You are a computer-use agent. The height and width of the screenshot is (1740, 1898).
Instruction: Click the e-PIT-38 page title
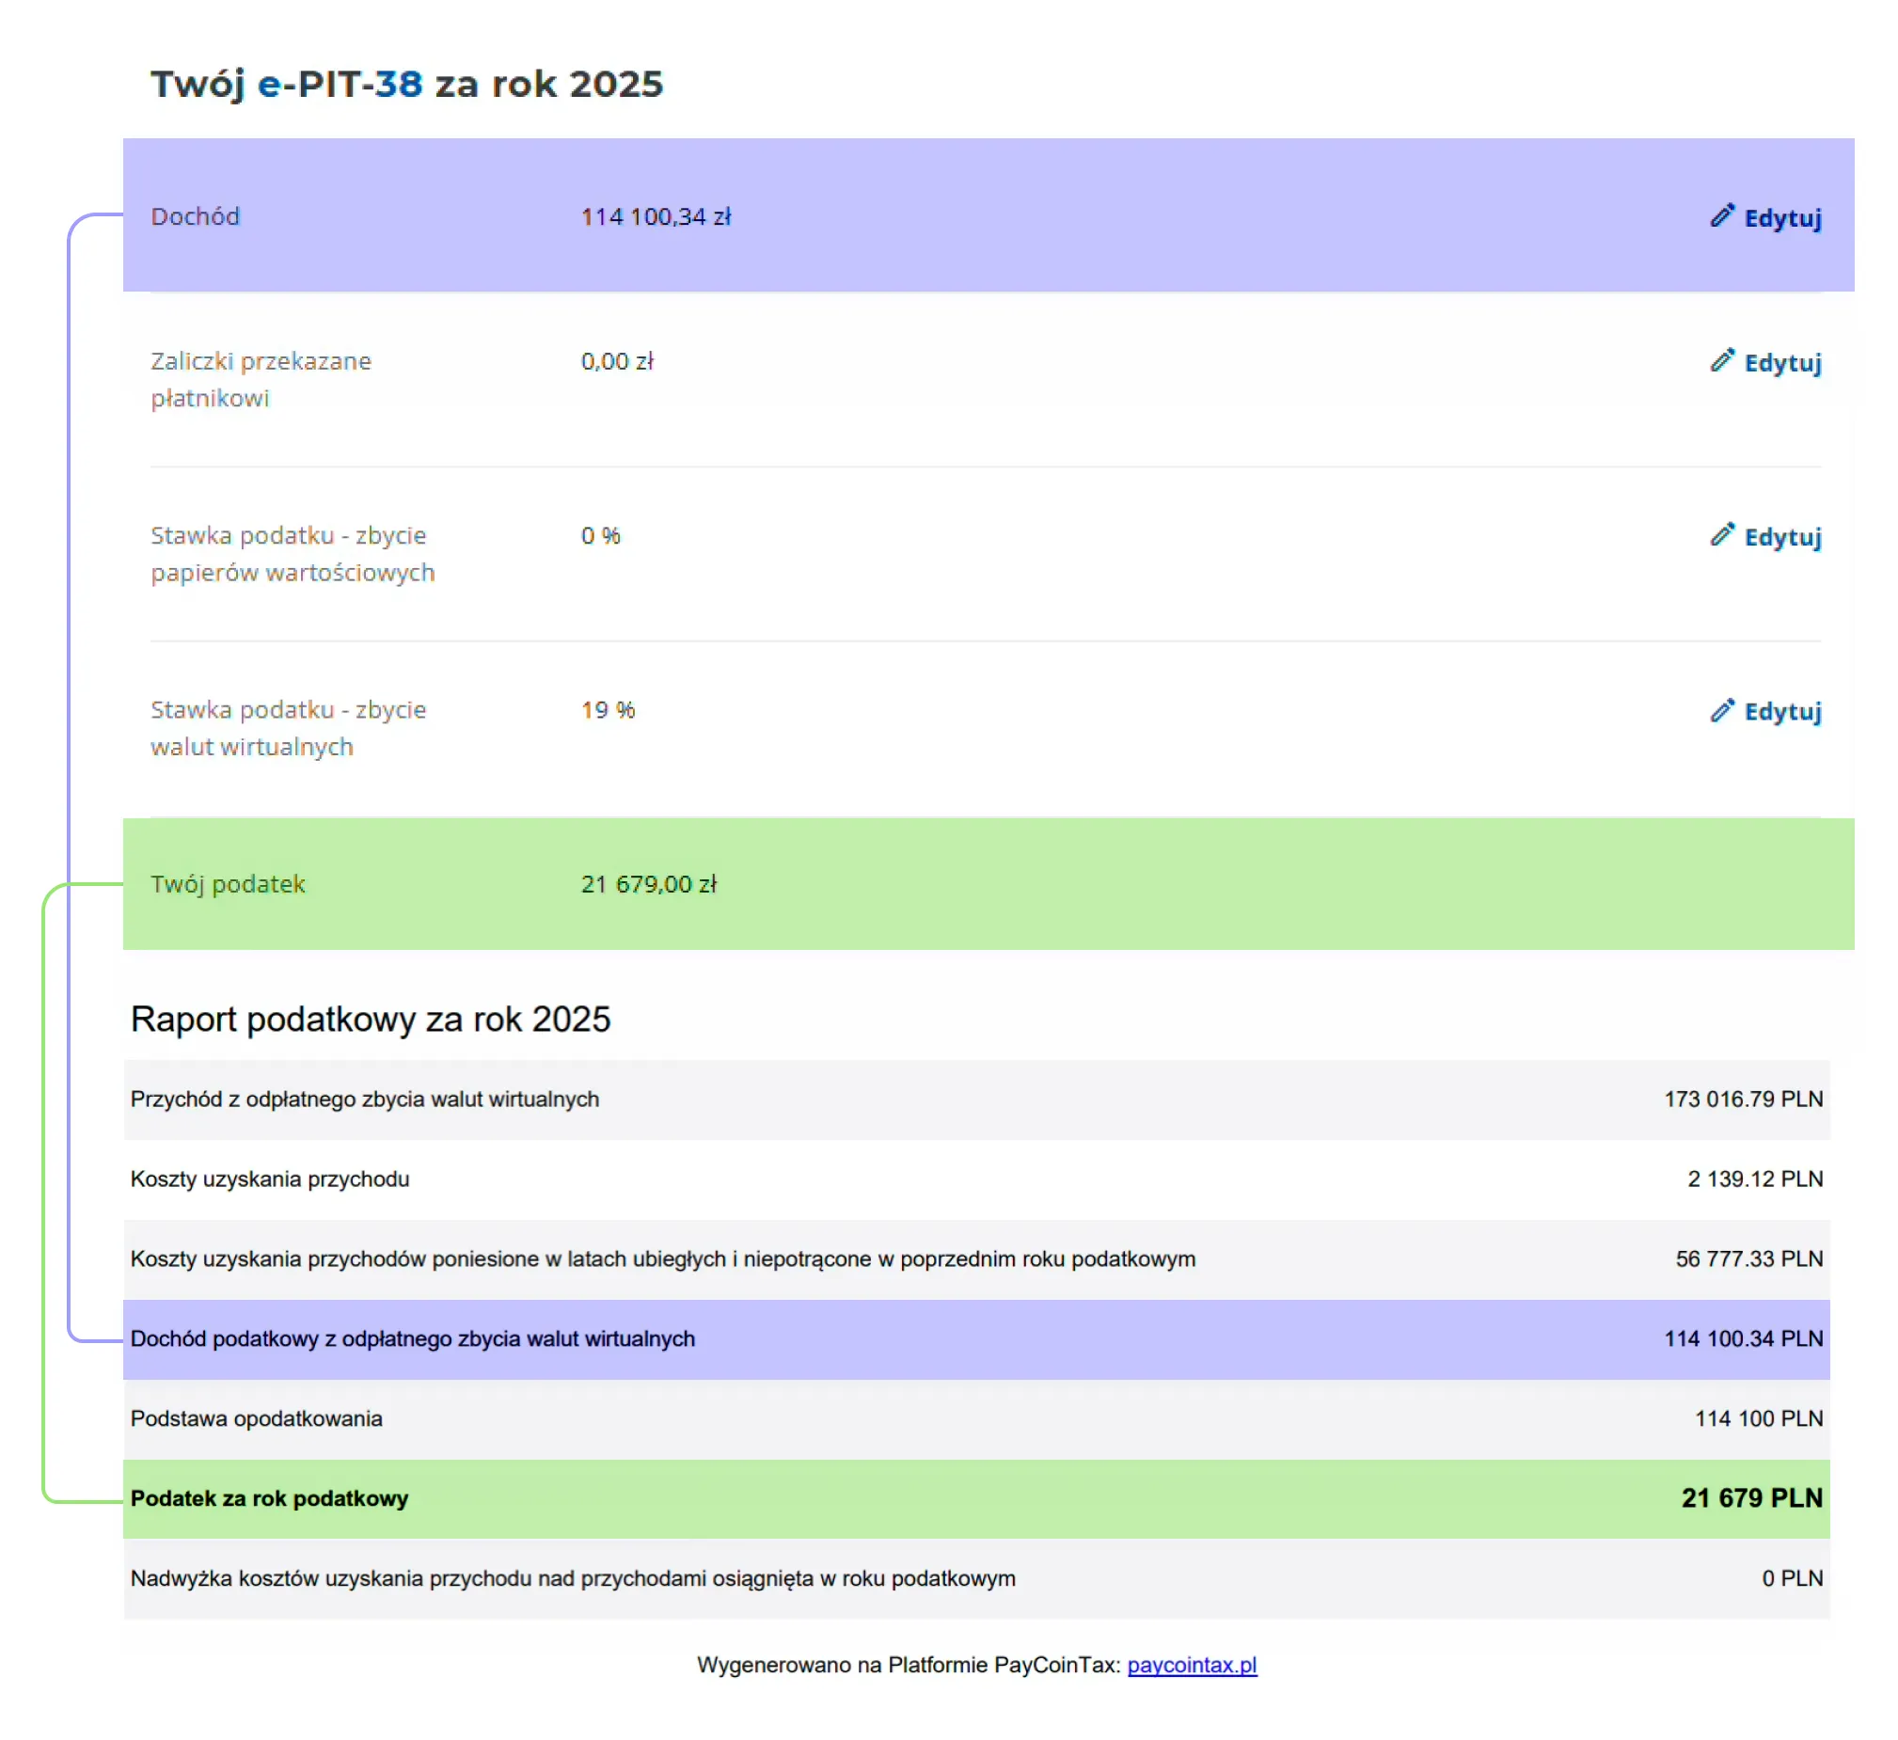click(x=406, y=84)
